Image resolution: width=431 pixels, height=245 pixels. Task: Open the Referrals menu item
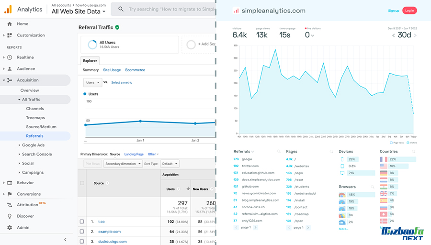point(34,136)
